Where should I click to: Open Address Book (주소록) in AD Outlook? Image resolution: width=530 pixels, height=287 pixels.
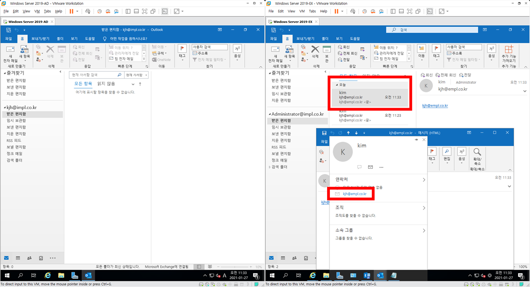[x=200, y=53]
